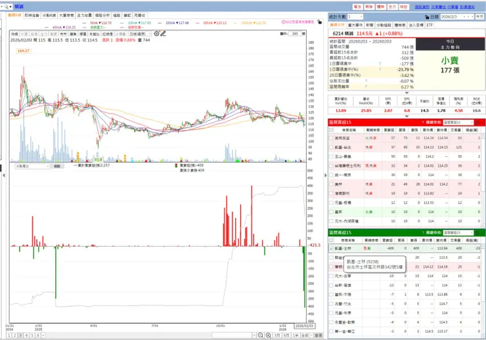The image size is (486, 340).
Task: Toggle the lock icon beside 日期
Action: (x=427, y=16)
